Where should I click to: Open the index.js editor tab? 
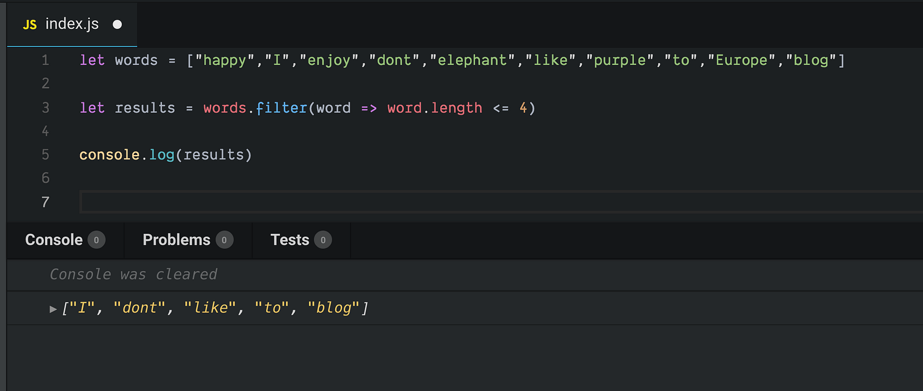click(72, 24)
